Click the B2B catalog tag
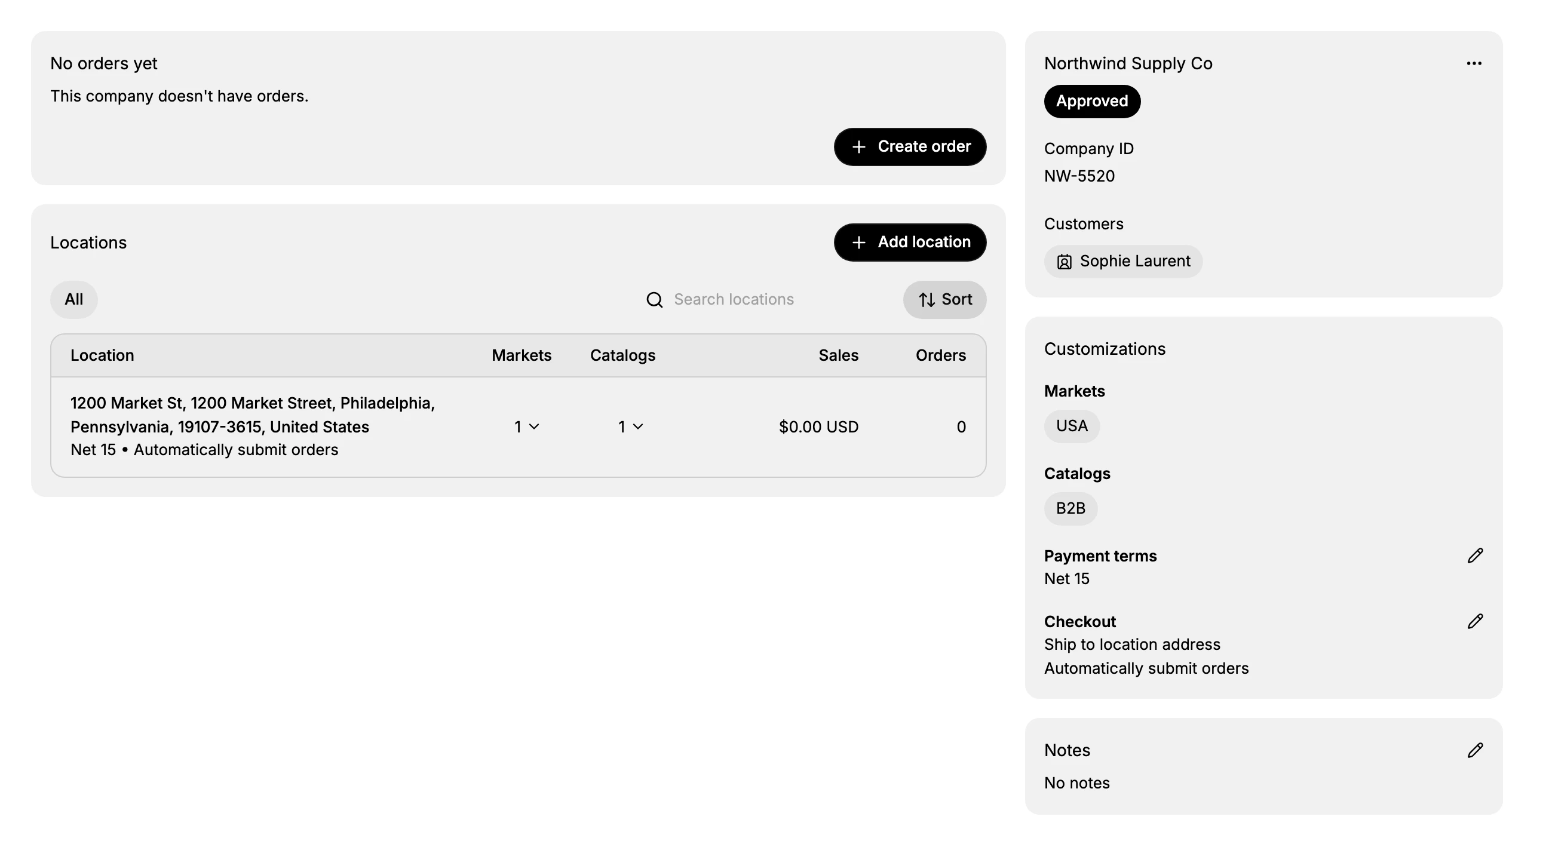Viewport: 1546px width, 841px height. 1070,508
